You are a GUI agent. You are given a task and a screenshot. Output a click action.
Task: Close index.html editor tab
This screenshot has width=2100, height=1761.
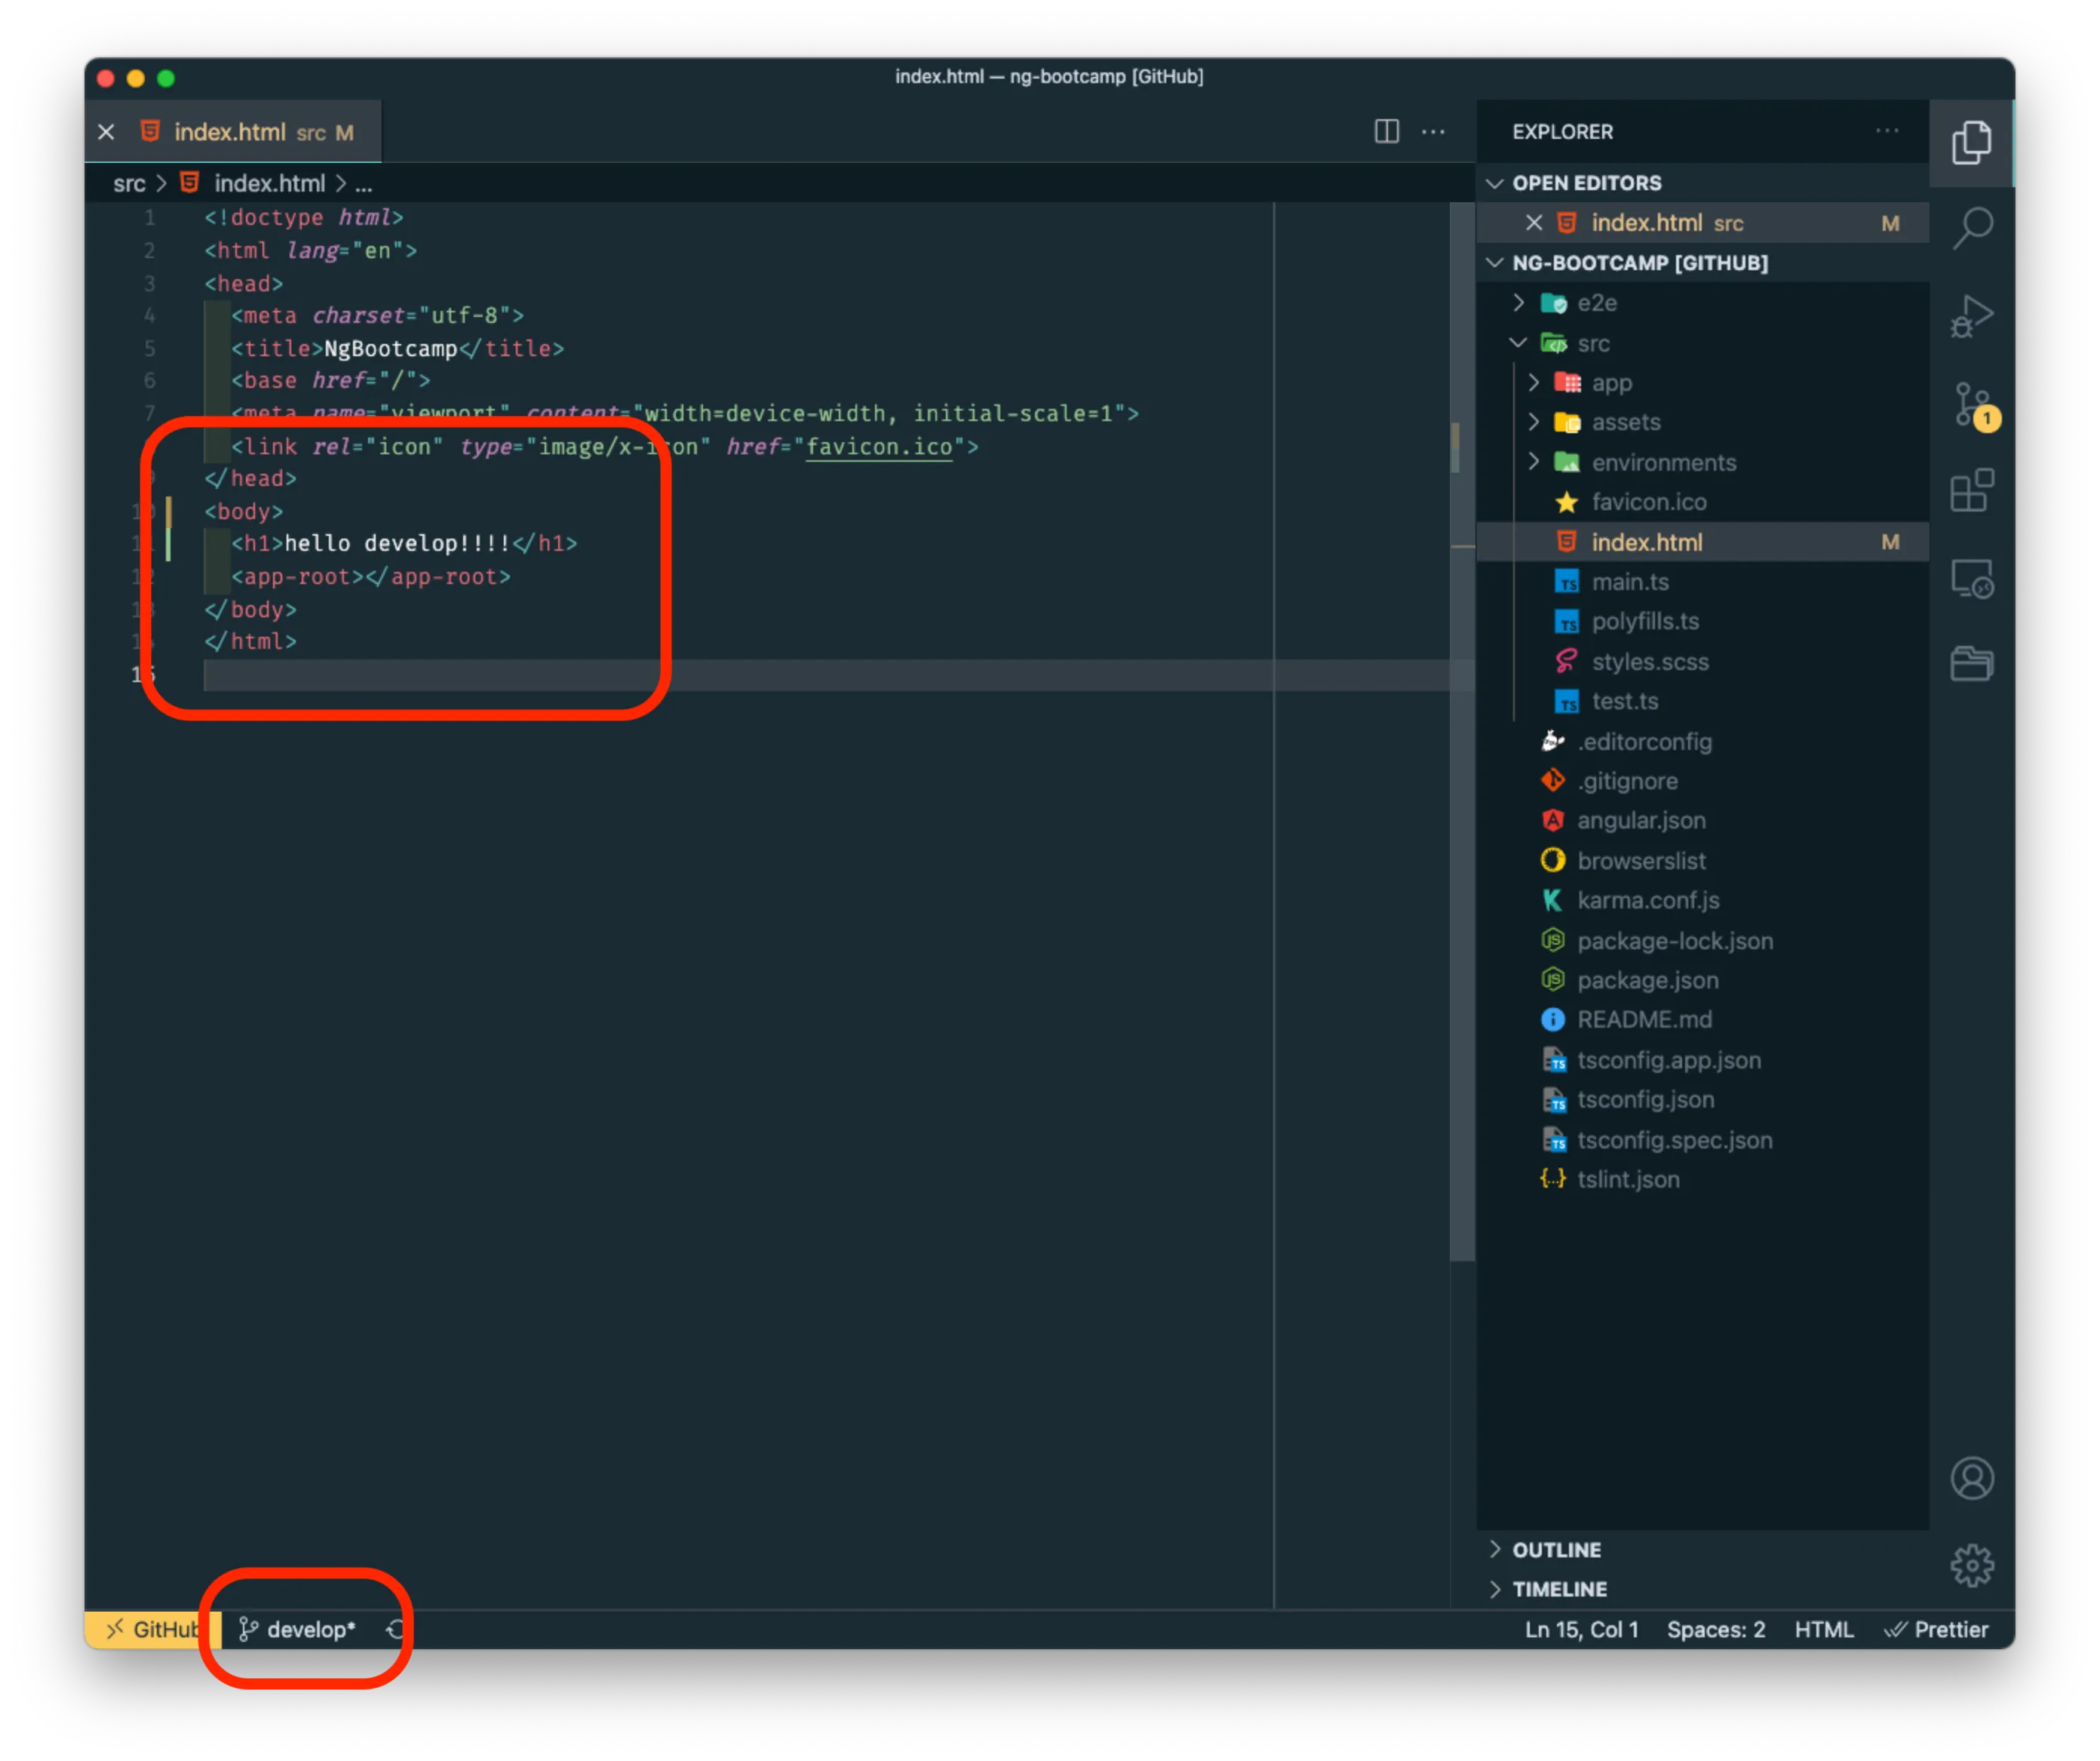[x=106, y=132]
